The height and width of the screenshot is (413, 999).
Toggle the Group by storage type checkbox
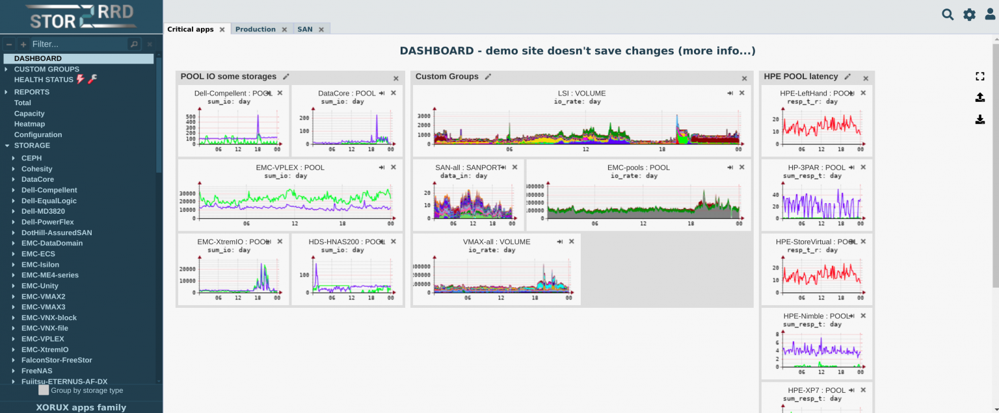[x=43, y=390]
